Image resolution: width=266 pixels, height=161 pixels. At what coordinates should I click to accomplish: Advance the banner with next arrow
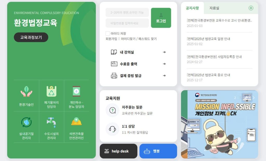[254, 98]
